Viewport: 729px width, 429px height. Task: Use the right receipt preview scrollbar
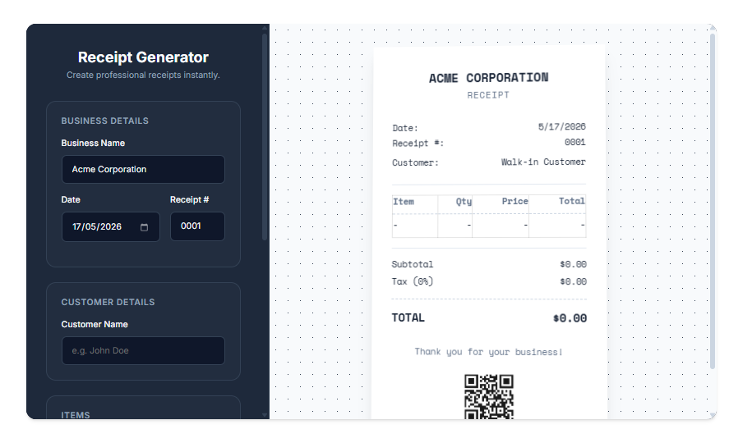click(713, 200)
